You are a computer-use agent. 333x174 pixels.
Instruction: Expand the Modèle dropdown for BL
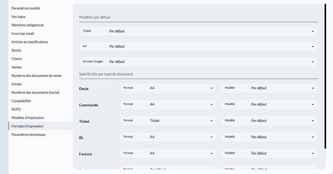tap(270, 137)
